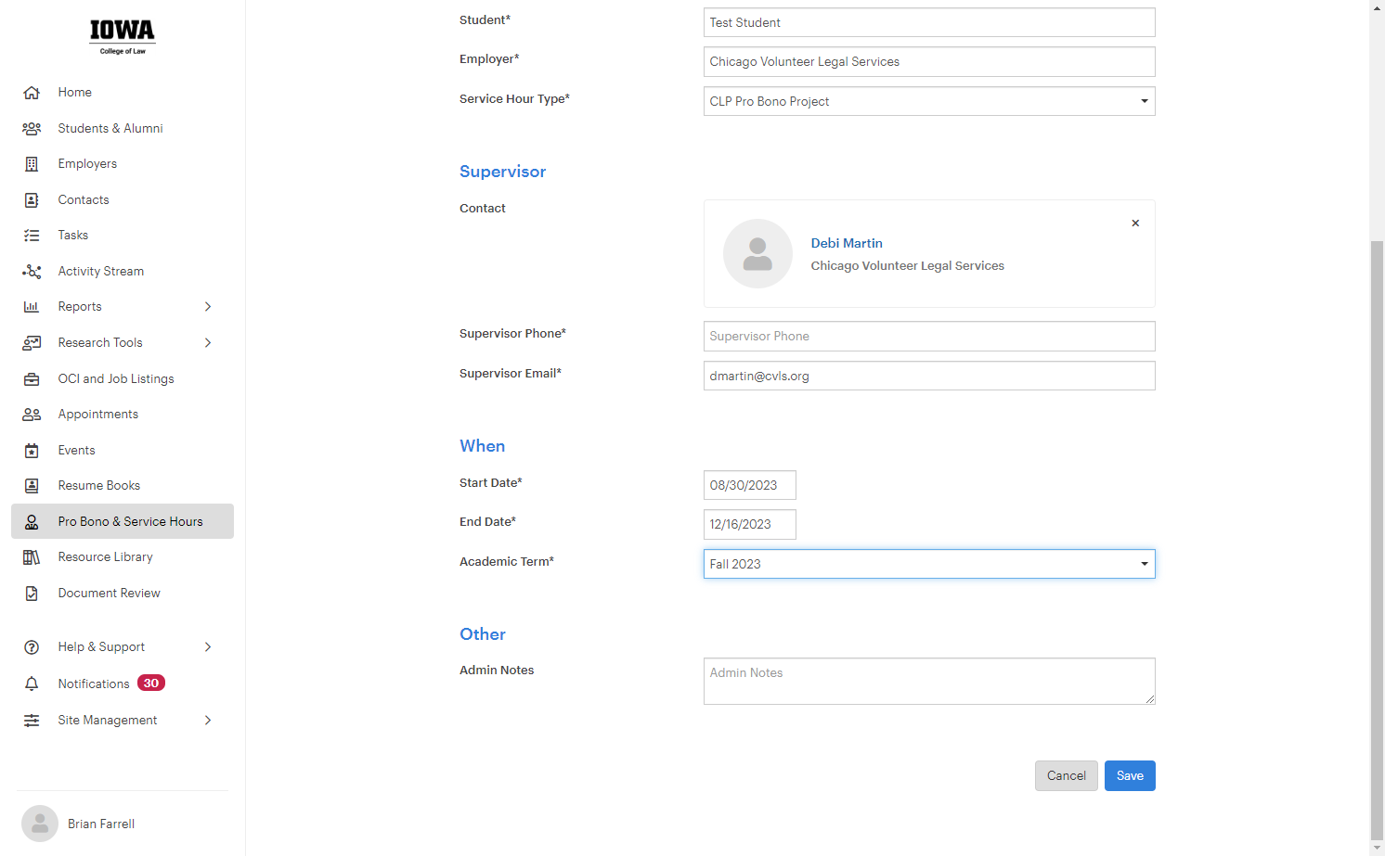Viewport: 1385px width, 856px height.
Task: Expand the Site Management chevron
Action: 208,721
